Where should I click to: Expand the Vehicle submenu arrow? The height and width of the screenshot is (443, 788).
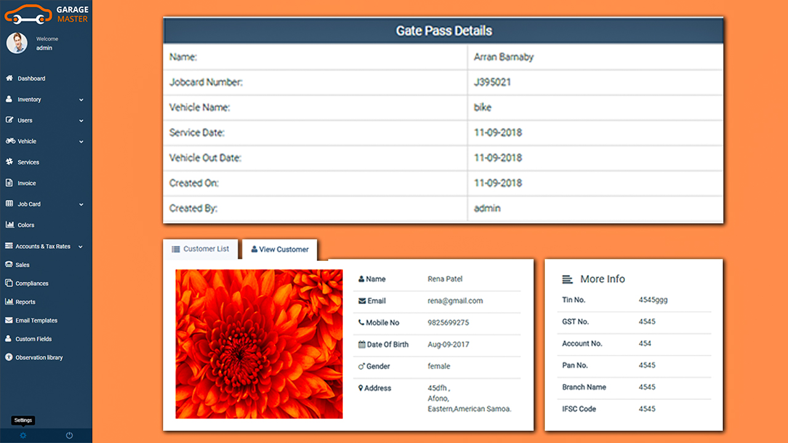point(81,142)
